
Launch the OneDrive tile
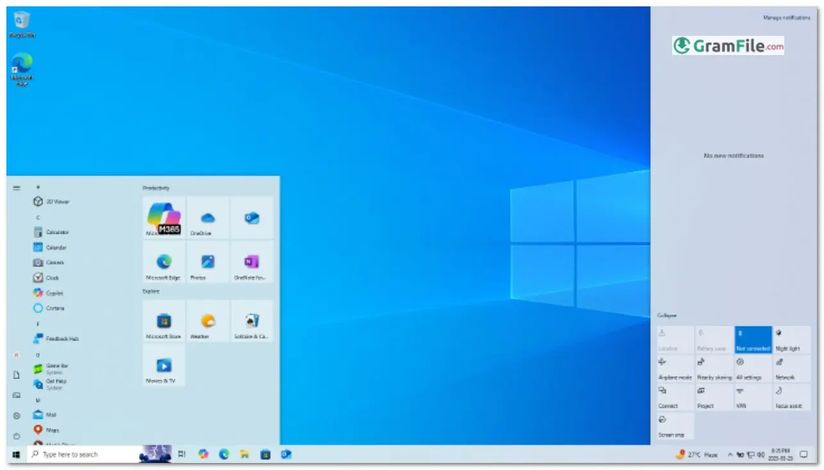(208, 218)
